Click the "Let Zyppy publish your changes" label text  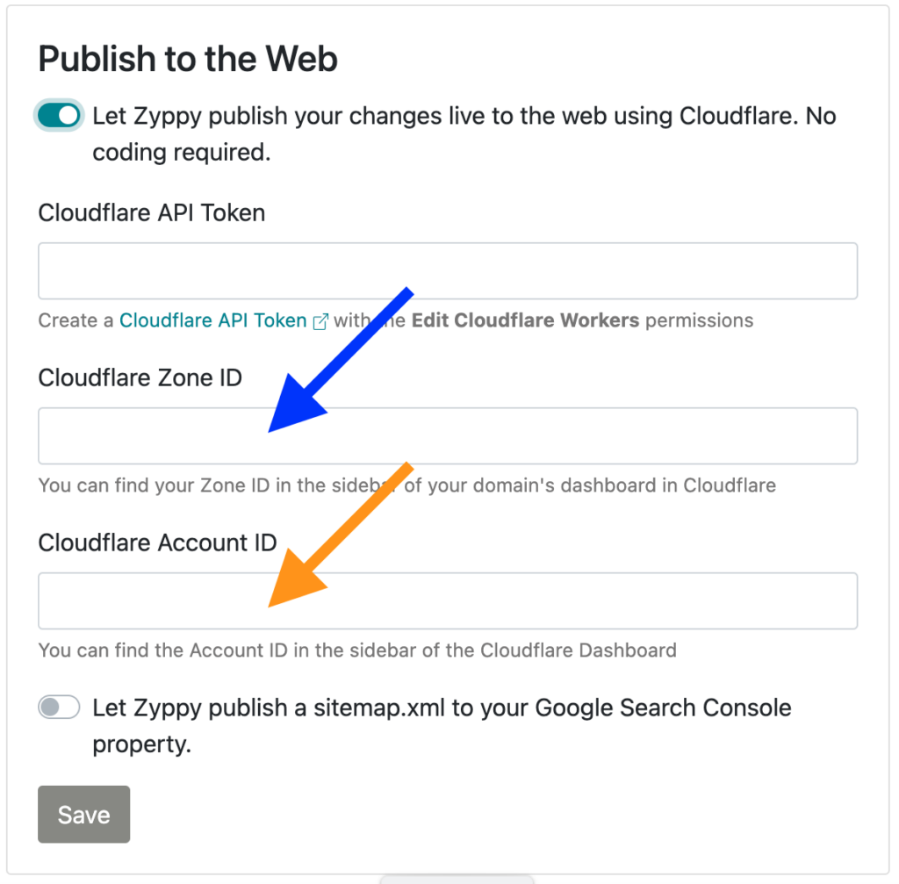[464, 133]
